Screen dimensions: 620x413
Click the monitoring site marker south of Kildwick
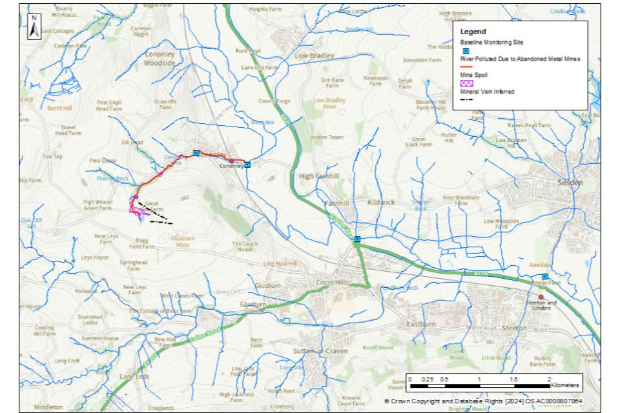pyautogui.click(x=357, y=239)
